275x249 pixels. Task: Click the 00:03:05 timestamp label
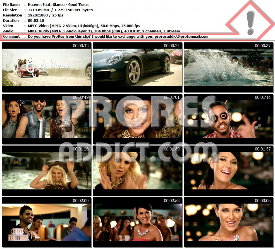pos(263,201)
